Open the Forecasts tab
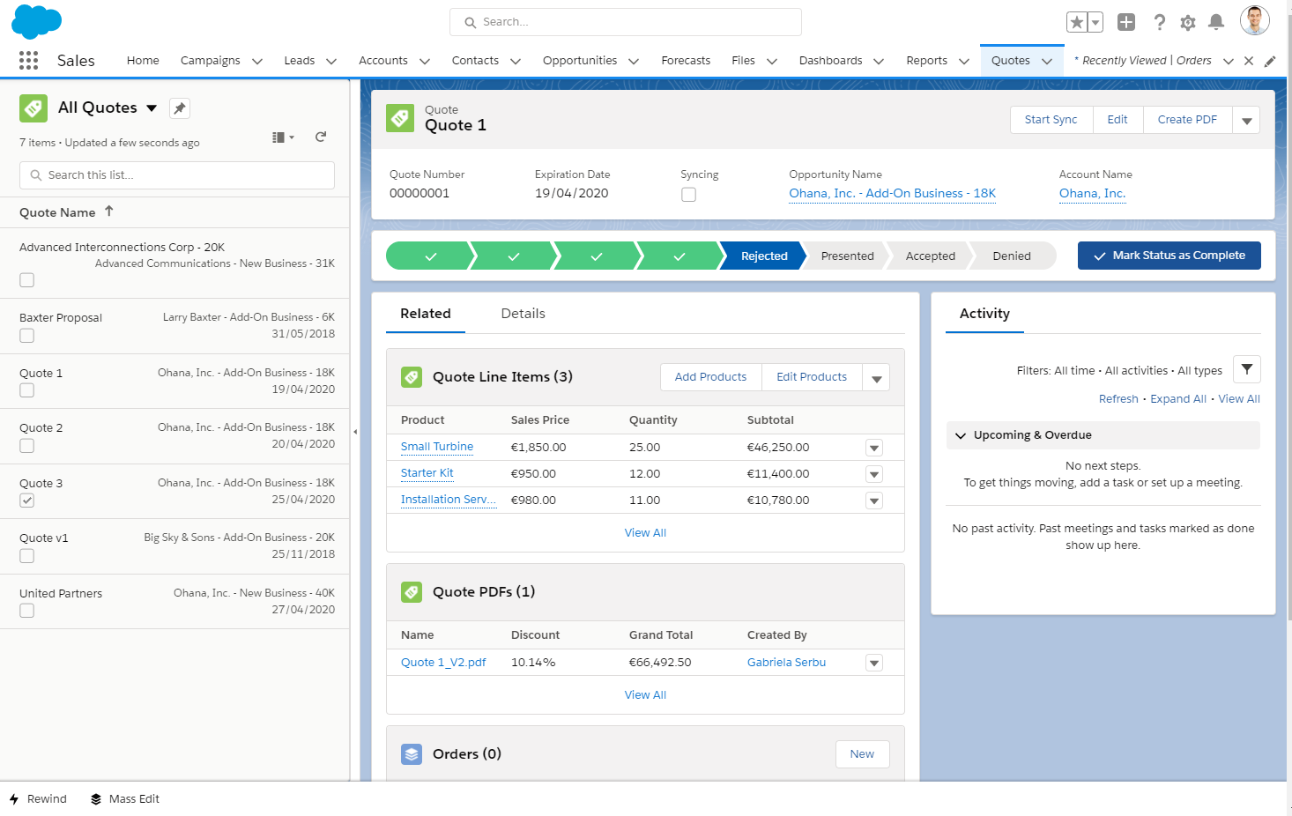 point(686,61)
